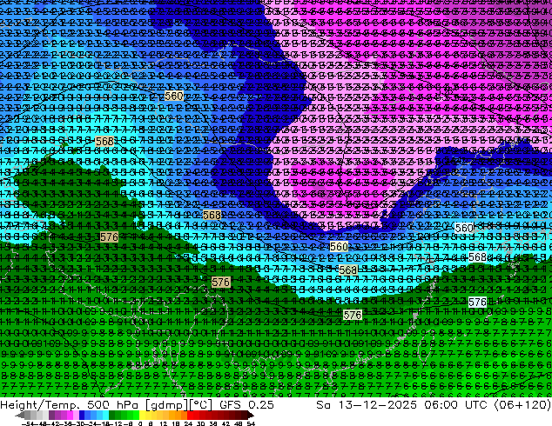Viewport: 552px width, 426px height.
Task: Click the '06:00 UTC' time text
Action: (x=455, y=405)
